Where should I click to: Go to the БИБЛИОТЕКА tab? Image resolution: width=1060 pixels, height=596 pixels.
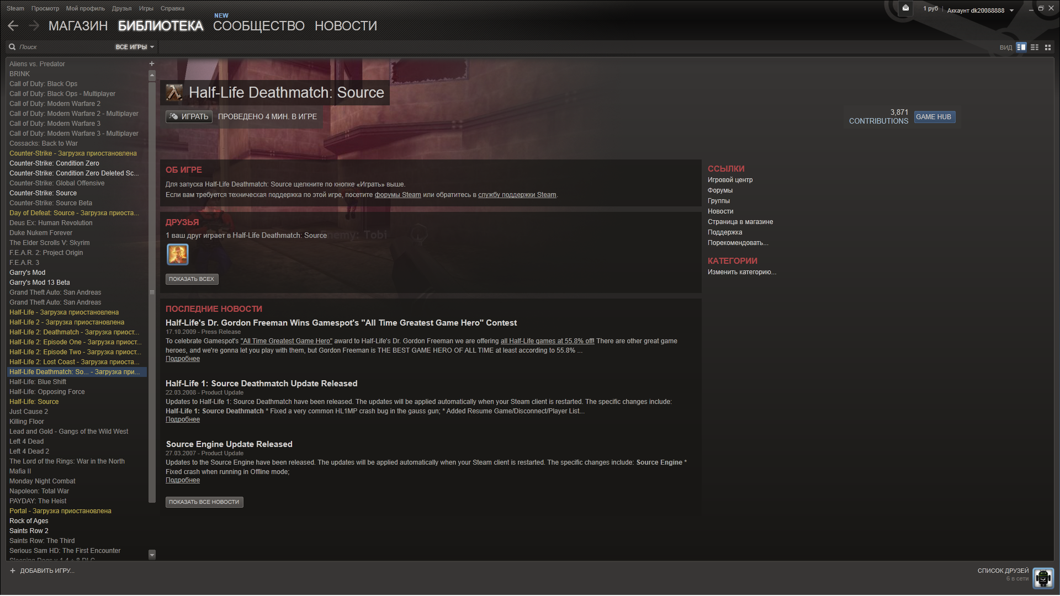click(x=161, y=26)
